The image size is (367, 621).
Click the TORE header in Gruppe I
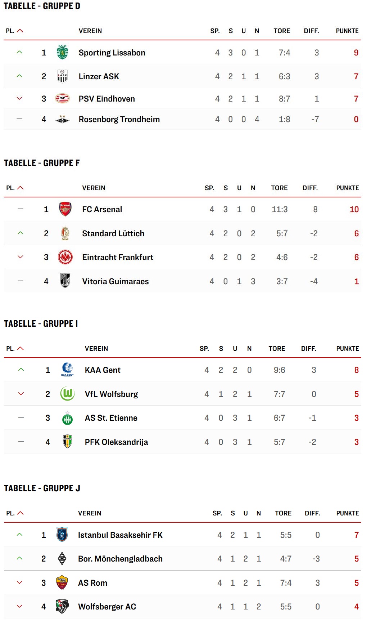pos(277,349)
